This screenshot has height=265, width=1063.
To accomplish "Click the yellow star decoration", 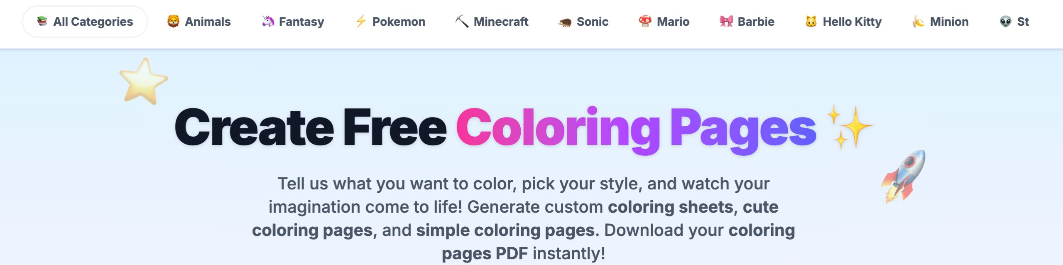I will [x=143, y=81].
